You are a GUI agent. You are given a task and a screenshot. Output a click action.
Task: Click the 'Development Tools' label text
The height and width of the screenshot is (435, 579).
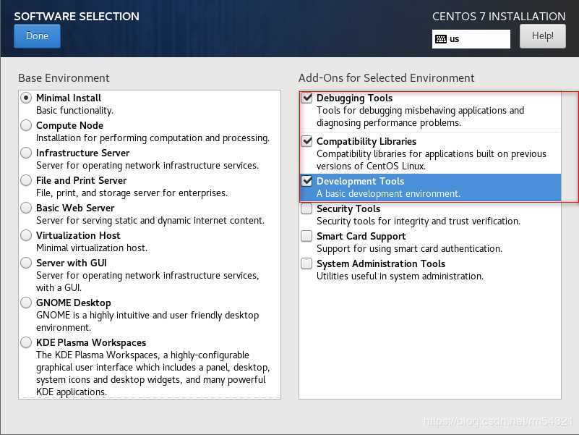(361, 181)
